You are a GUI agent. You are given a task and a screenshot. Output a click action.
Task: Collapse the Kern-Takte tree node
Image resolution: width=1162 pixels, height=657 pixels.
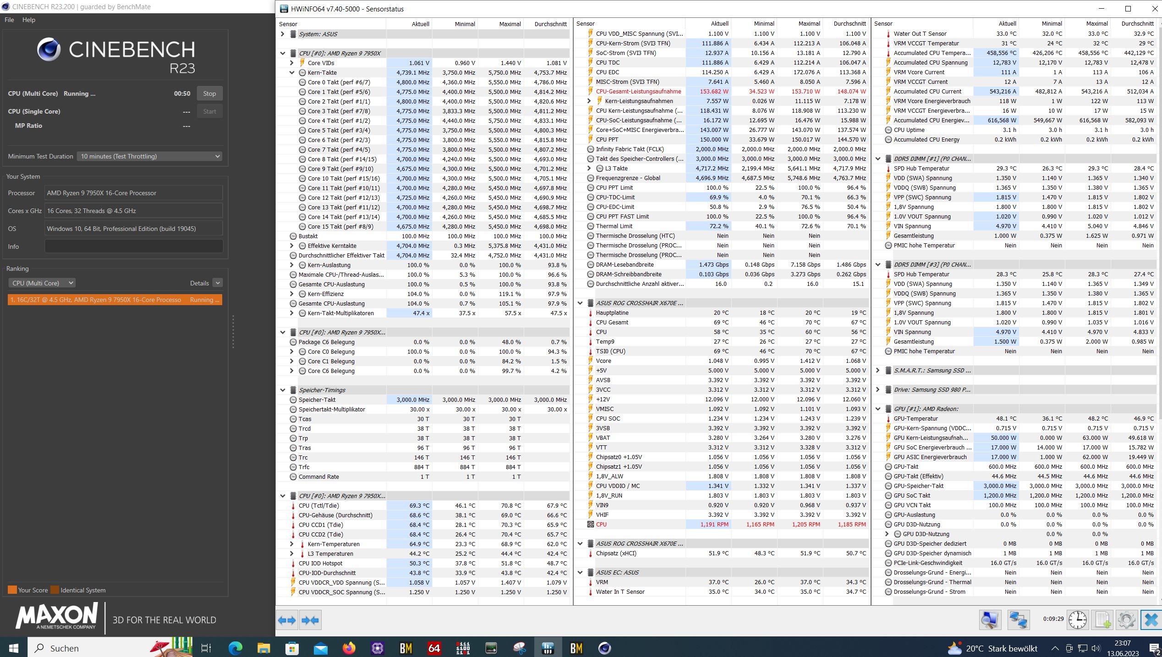pyautogui.click(x=292, y=72)
